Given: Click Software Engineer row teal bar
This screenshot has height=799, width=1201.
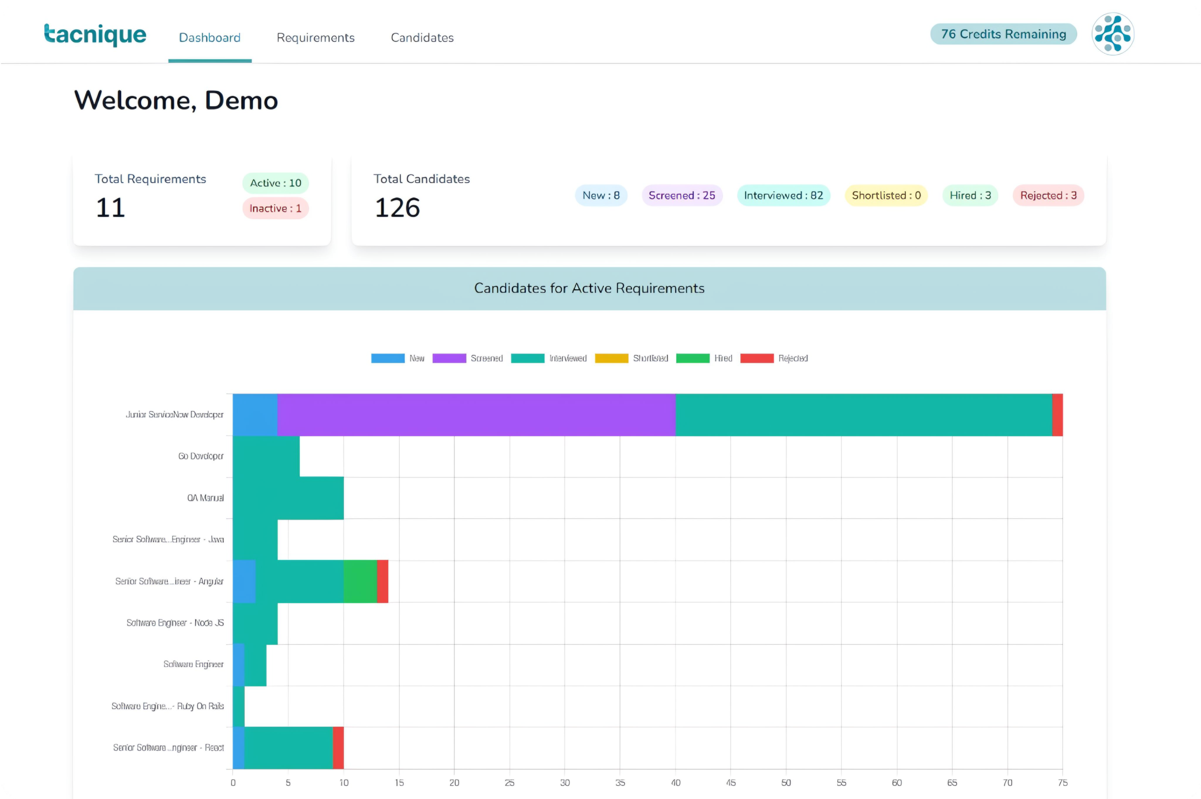Looking at the screenshot, I should 255,665.
